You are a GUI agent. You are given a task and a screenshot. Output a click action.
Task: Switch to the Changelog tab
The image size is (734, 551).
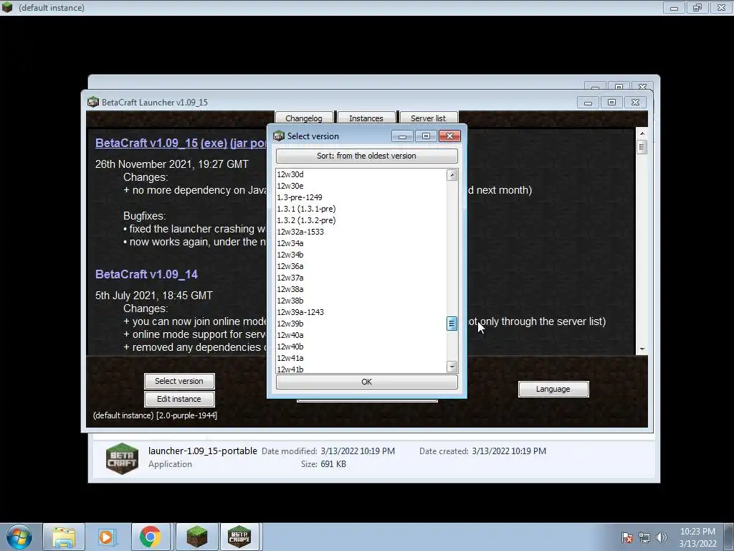[304, 118]
